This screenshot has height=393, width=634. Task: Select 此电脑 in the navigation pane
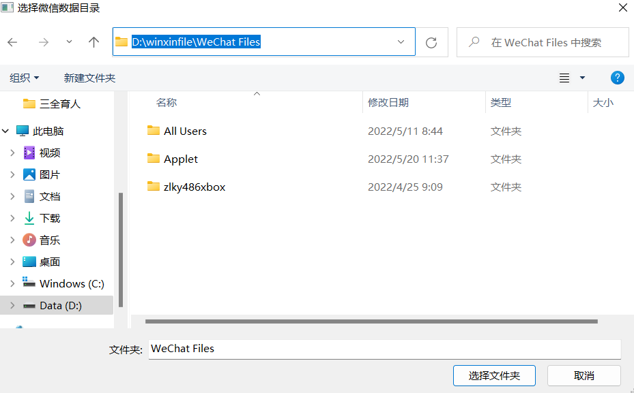tap(40, 131)
